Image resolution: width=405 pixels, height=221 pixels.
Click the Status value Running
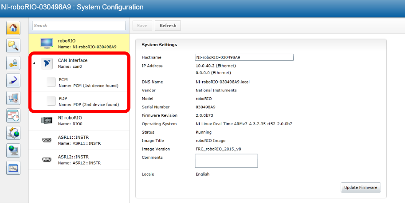(x=204, y=132)
